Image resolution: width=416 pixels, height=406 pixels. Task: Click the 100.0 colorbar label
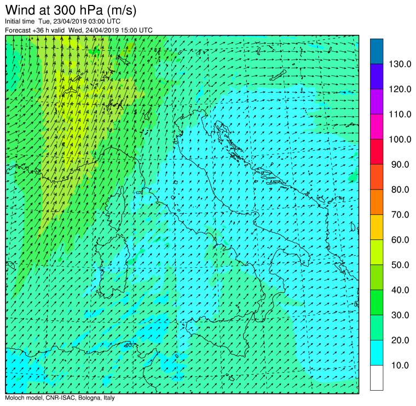[x=400, y=139]
